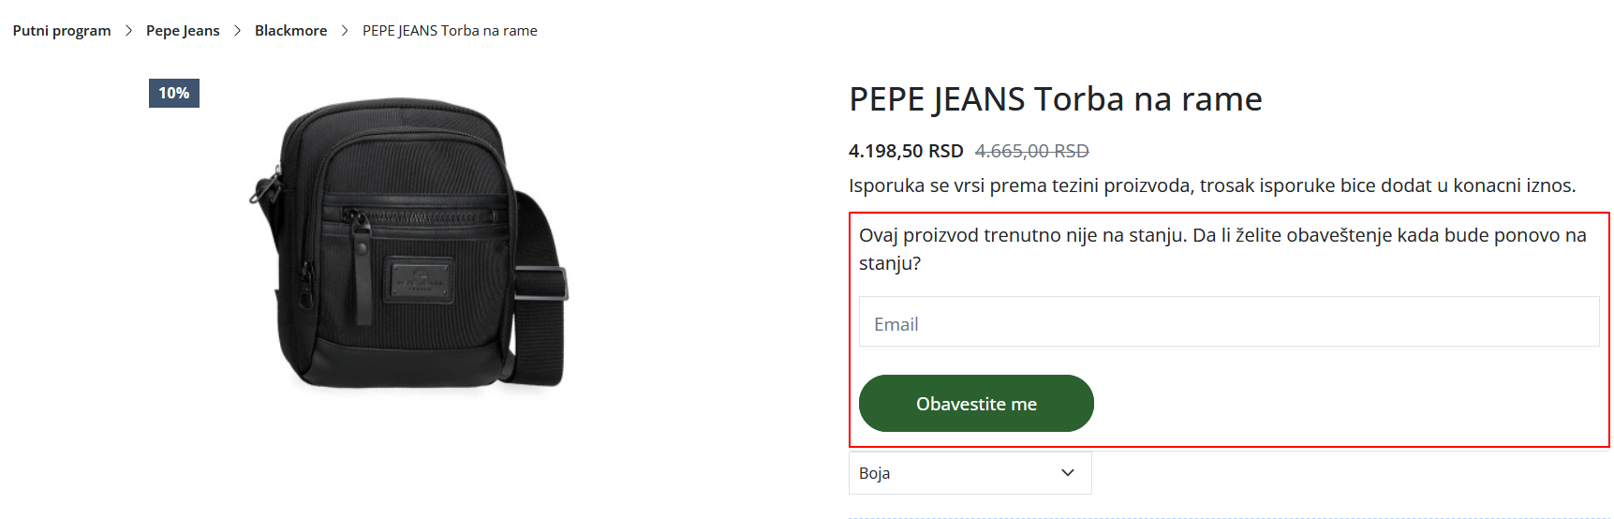
Task: Expand the Boja color selector
Action: 970,473
